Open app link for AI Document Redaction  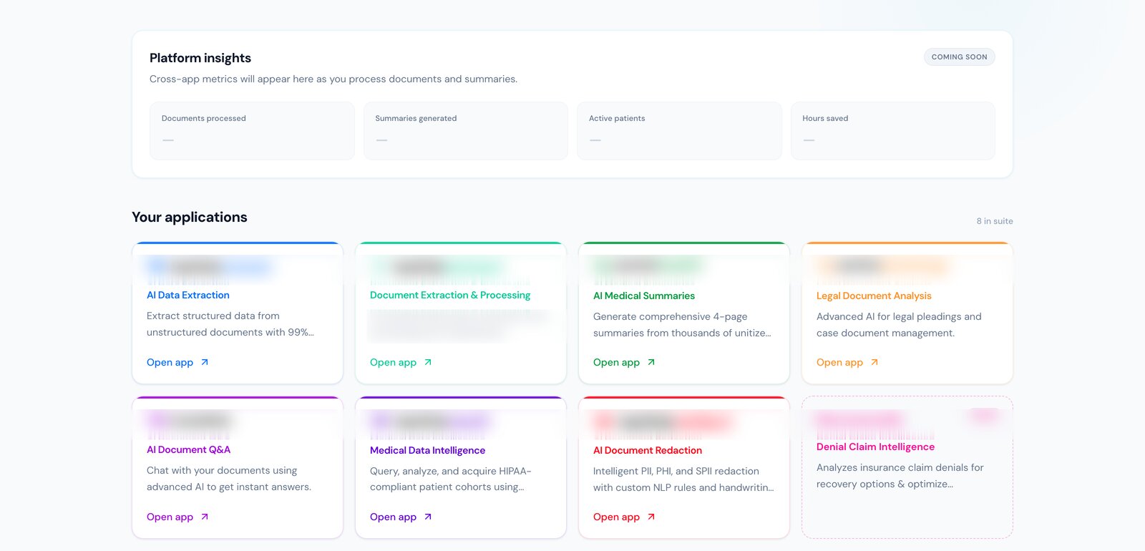click(x=624, y=517)
